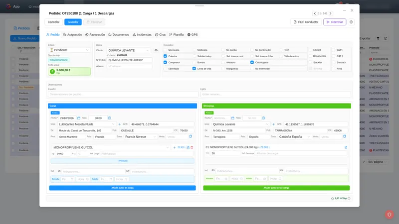Click the filter icon in Pedidos background page
This screenshot has height=224, width=399.
pyautogui.click(x=378, y=38)
